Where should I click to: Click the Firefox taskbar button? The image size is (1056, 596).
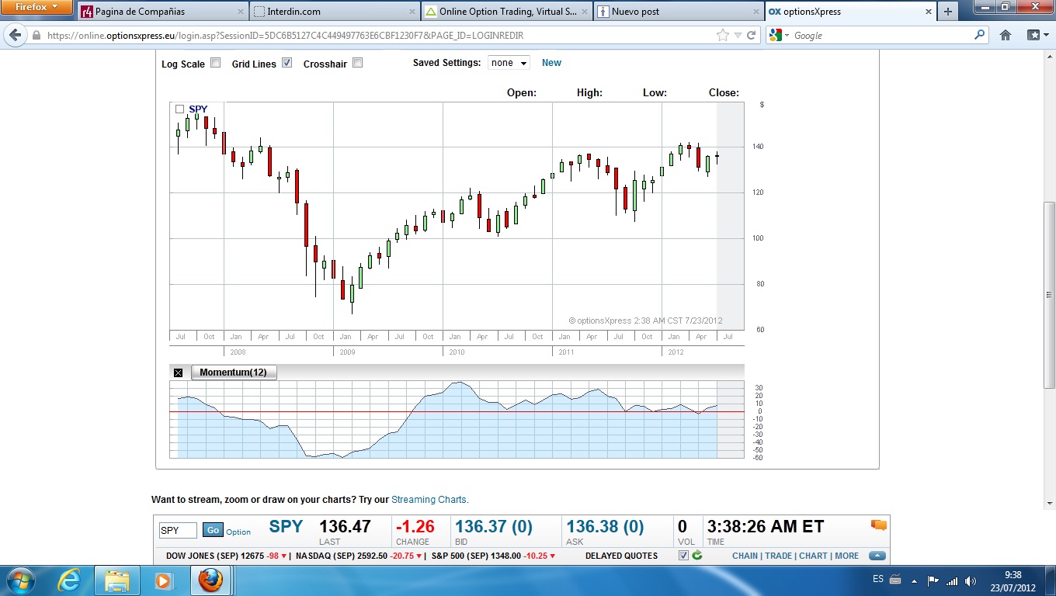(210, 580)
